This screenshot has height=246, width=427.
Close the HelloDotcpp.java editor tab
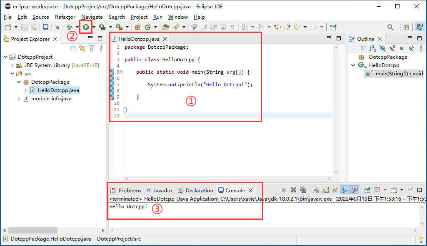[165, 39]
